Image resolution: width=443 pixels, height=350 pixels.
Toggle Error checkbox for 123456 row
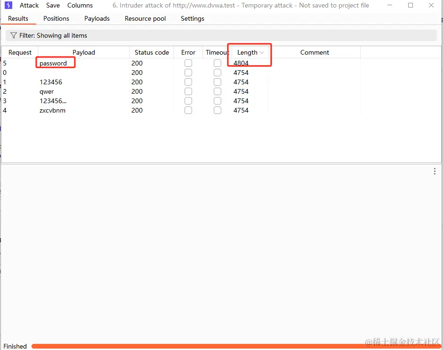coord(188,82)
